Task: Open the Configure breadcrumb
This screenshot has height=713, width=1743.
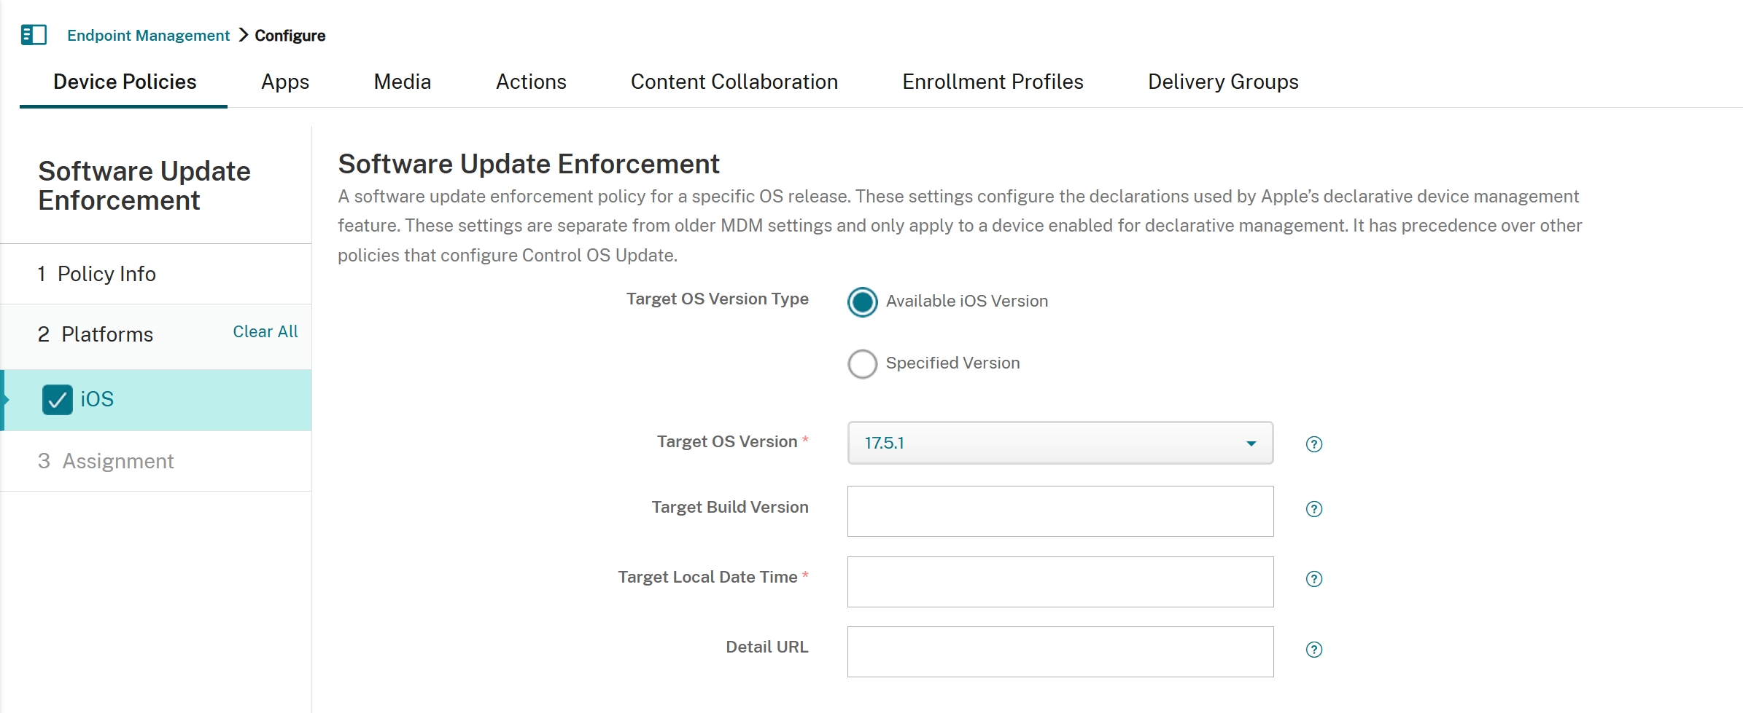Action: pos(289,35)
